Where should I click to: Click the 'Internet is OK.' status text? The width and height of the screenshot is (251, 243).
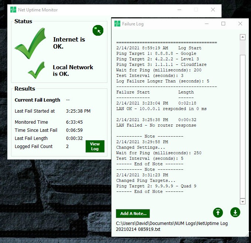coord(69,43)
